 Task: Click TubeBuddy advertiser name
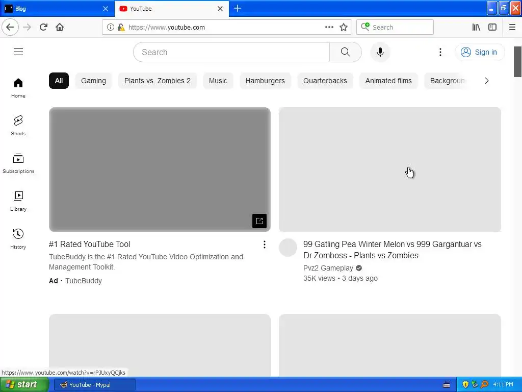point(84,281)
